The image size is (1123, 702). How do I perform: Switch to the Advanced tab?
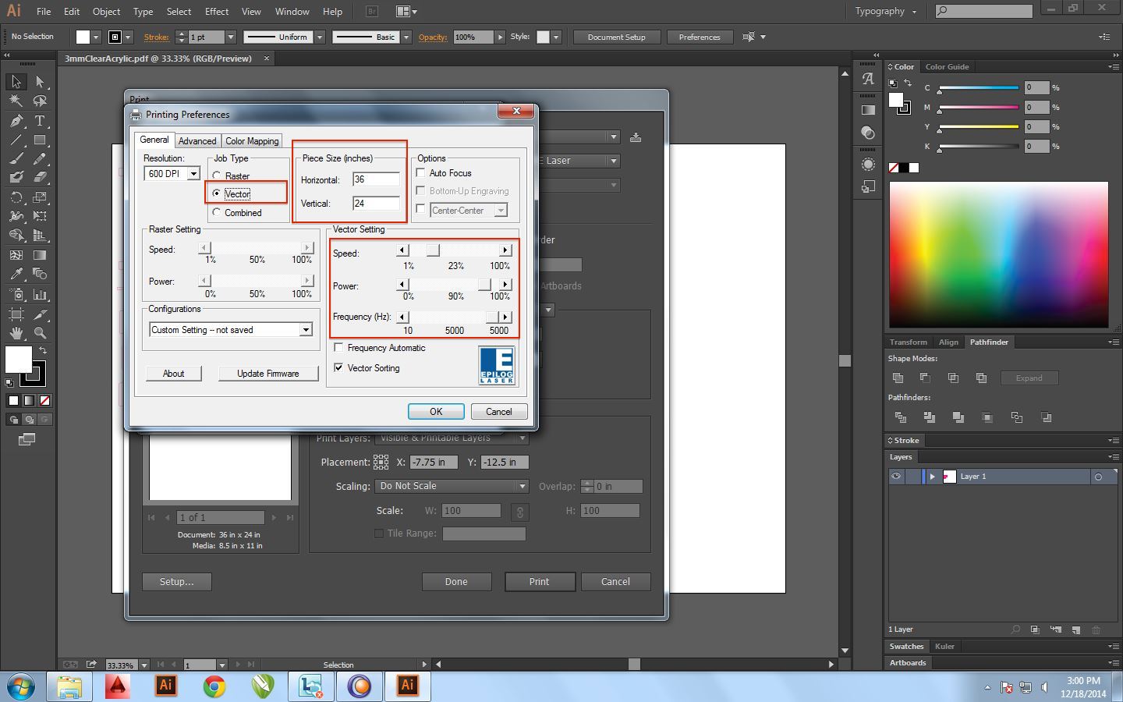(197, 141)
